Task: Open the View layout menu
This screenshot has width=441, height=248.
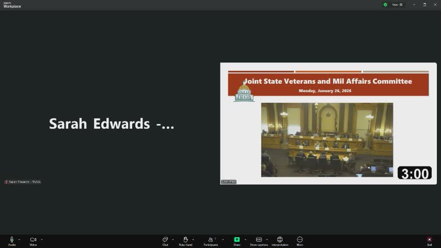Action: point(397,5)
